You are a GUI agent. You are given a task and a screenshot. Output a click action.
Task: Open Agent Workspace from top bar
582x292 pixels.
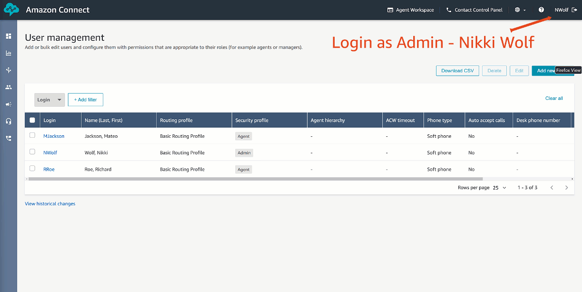[x=410, y=10]
